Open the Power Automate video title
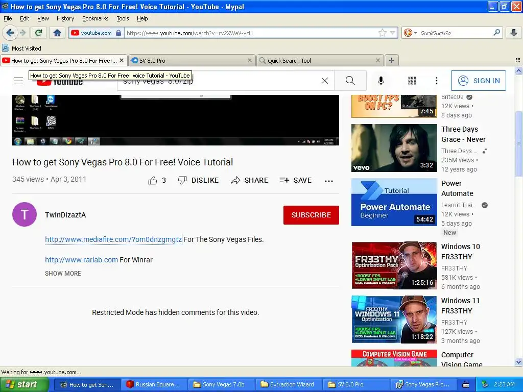Image resolution: width=523 pixels, height=392 pixels. tap(457, 188)
